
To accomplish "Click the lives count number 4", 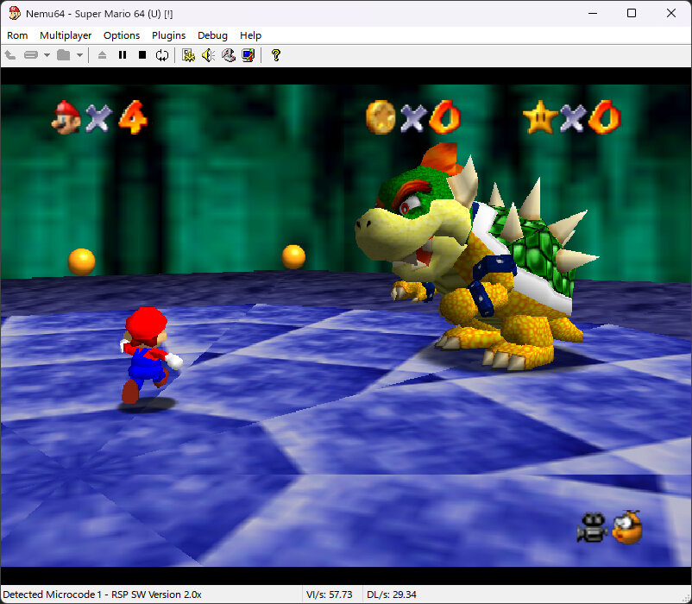I will [133, 117].
